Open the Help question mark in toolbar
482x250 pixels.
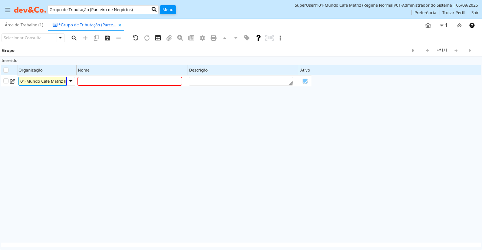pyautogui.click(x=258, y=38)
